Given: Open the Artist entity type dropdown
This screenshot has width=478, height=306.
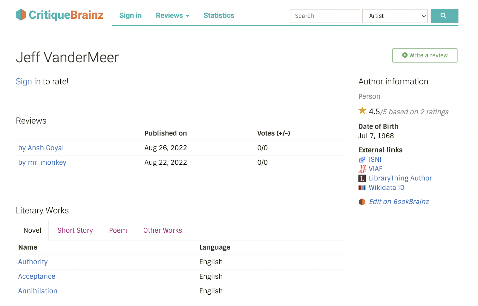Looking at the screenshot, I should pyautogui.click(x=395, y=16).
